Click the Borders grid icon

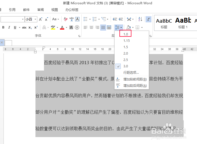click(x=138, y=27)
